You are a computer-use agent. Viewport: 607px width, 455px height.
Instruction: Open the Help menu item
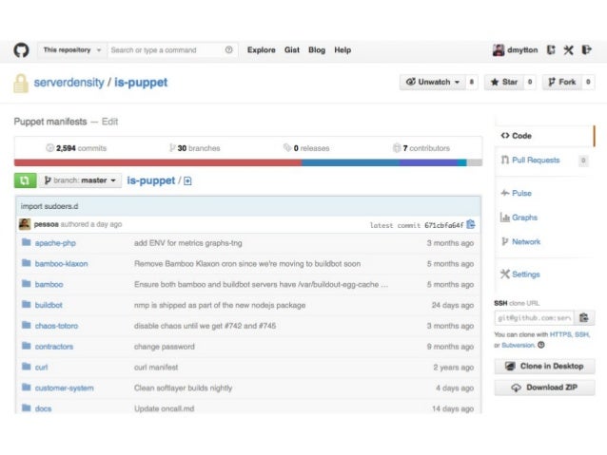[x=343, y=49]
